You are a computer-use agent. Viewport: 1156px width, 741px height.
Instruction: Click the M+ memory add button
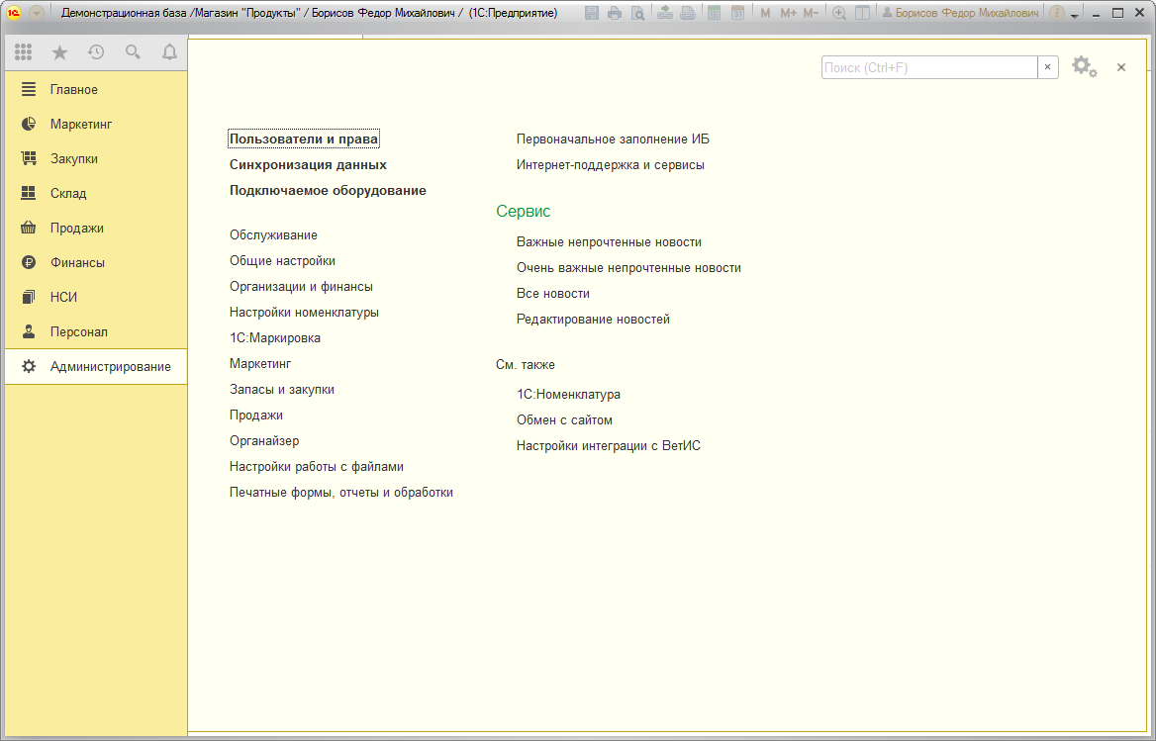(788, 13)
